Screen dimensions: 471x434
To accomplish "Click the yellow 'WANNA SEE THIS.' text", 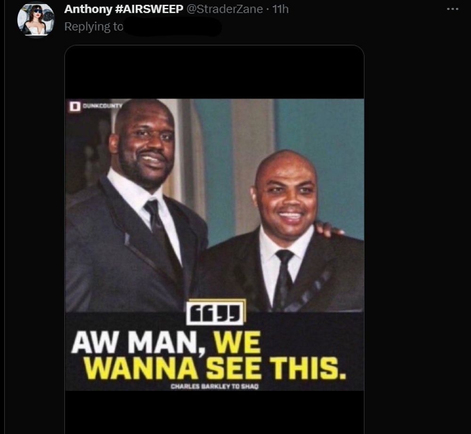I will tap(215, 368).
